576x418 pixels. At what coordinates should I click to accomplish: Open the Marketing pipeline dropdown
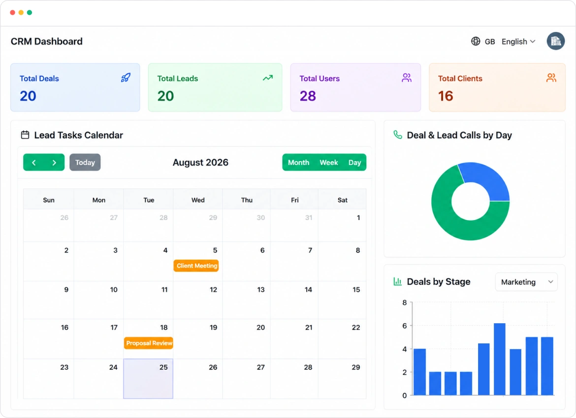pyautogui.click(x=526, y=282)
